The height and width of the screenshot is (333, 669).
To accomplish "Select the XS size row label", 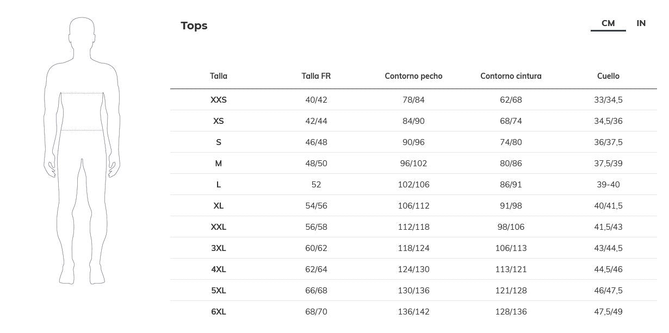I will (219, 121).
